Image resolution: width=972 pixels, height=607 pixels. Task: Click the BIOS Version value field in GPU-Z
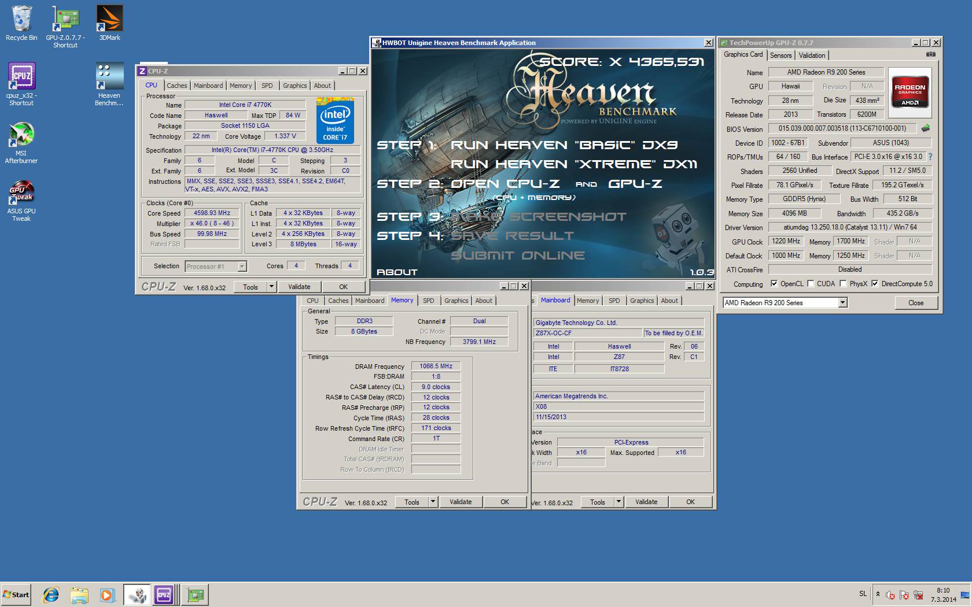click(842, 128)
